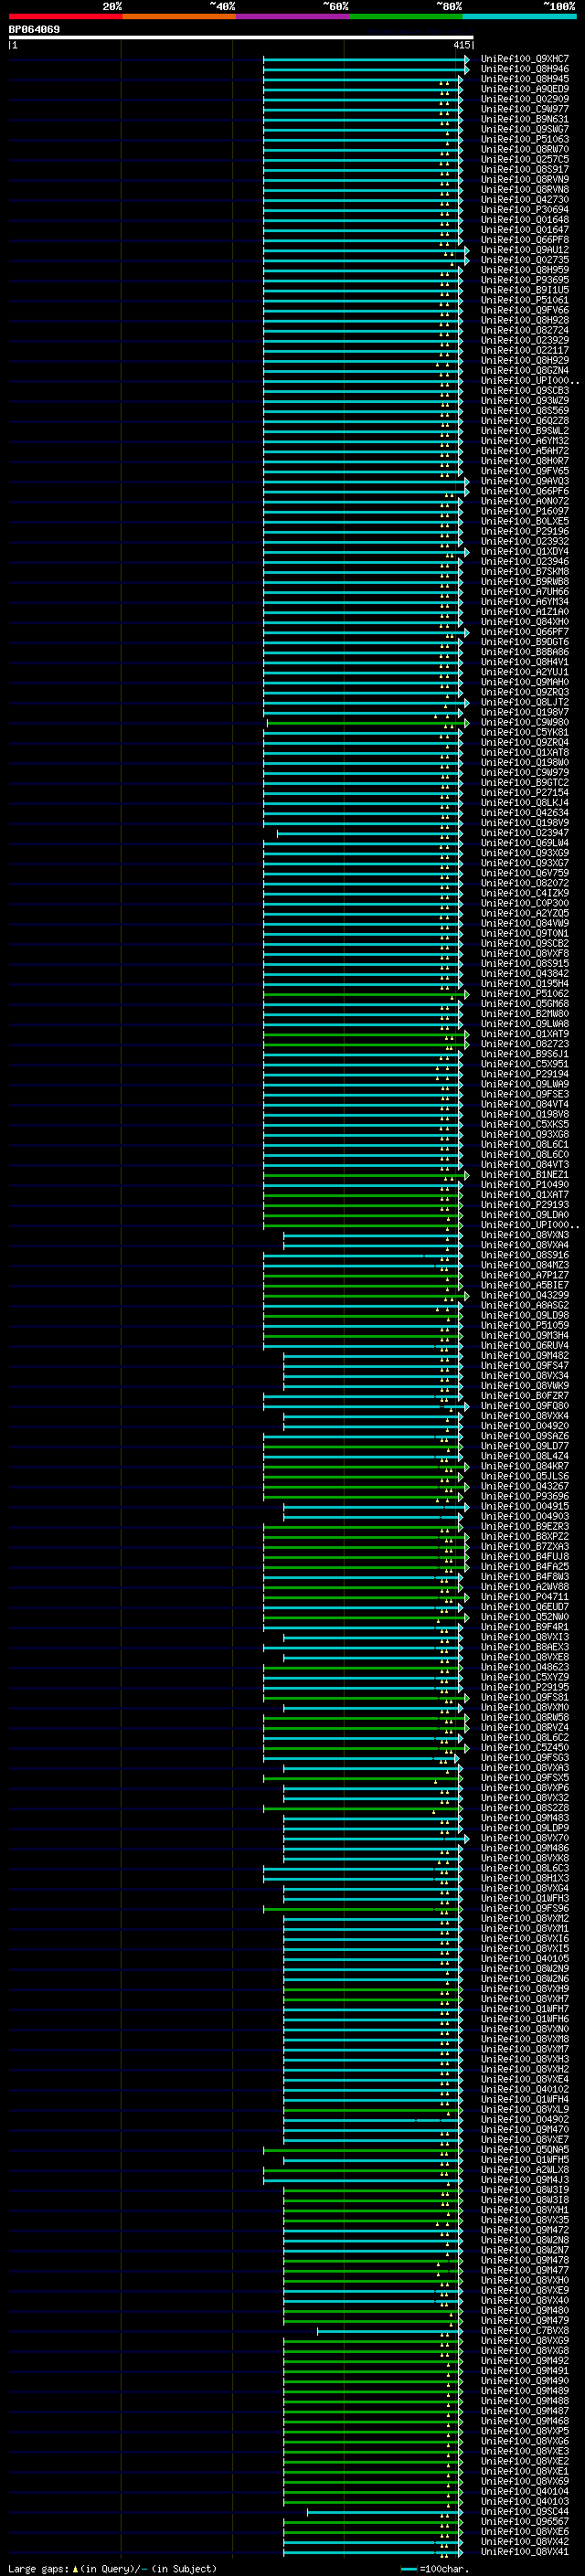Select the UniRef100_B9N631 label

(525, 119)
